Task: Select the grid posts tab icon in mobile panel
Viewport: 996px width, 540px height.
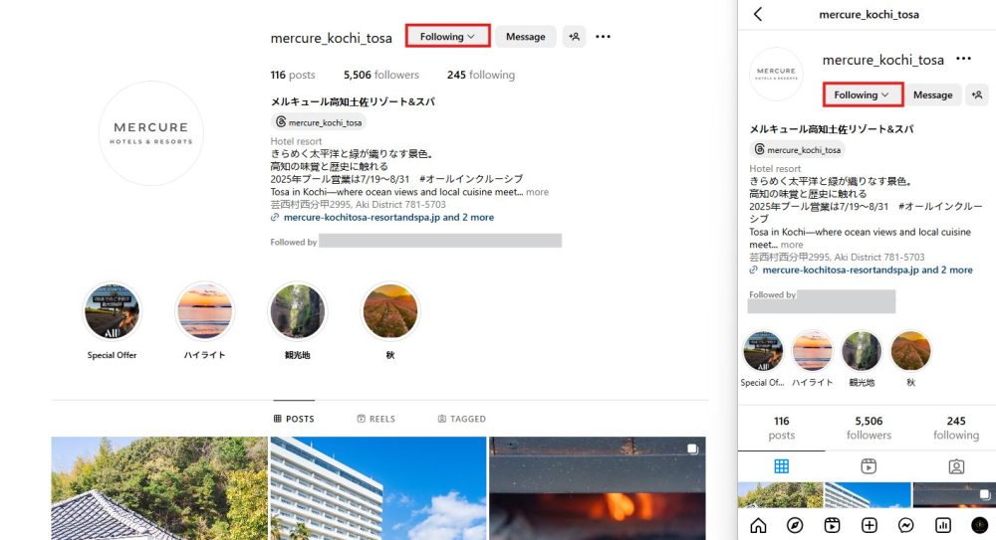Action: point(781,466)
